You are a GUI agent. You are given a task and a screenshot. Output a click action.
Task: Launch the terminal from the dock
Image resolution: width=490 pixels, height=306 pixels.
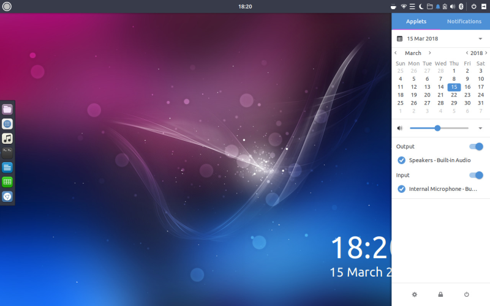point(7,153)
